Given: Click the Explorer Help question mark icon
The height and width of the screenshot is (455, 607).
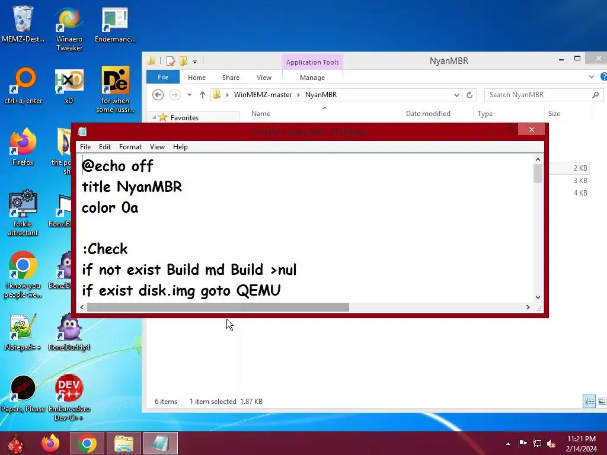Looking at the screenshot, I should point(603,76).
